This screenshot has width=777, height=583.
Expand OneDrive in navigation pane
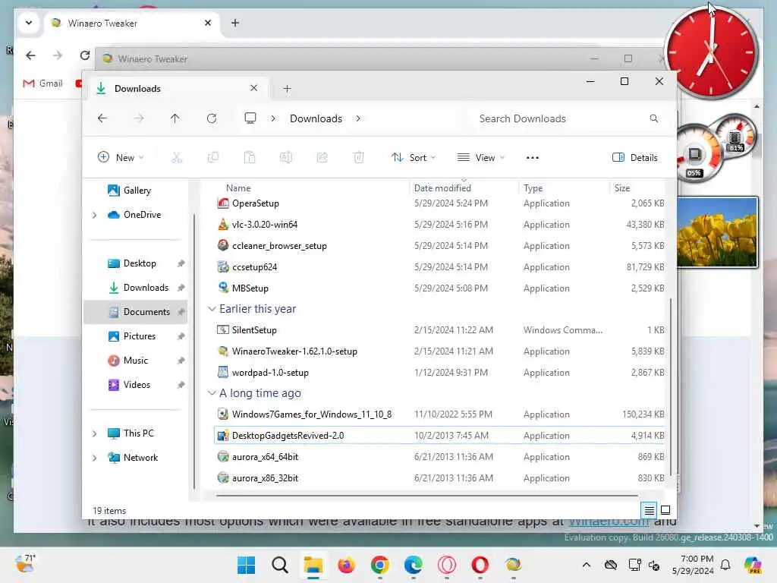pos(95,215)
